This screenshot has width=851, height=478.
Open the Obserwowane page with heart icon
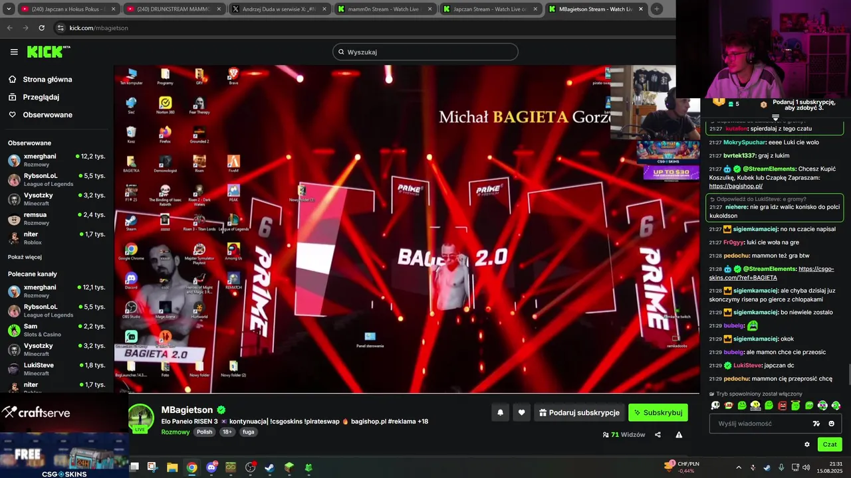point(47,115)
